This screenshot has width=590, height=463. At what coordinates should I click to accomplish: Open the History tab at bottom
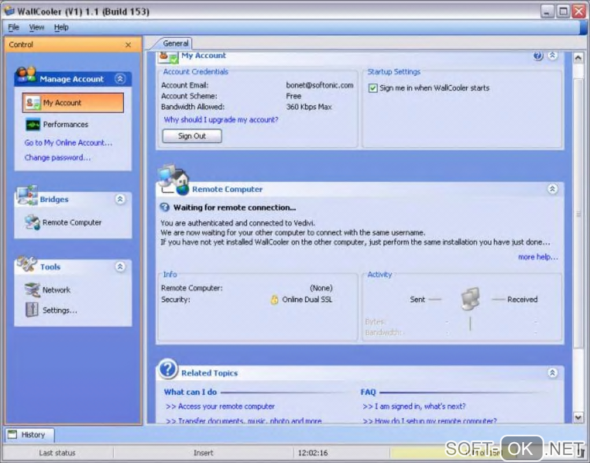[x=30, y=435]
